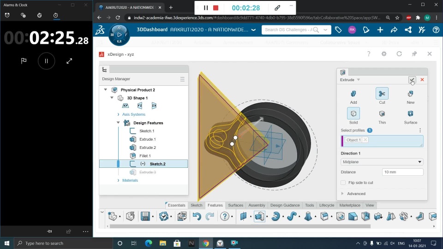Click the Loft feature toolbar icon

point(308,217)
